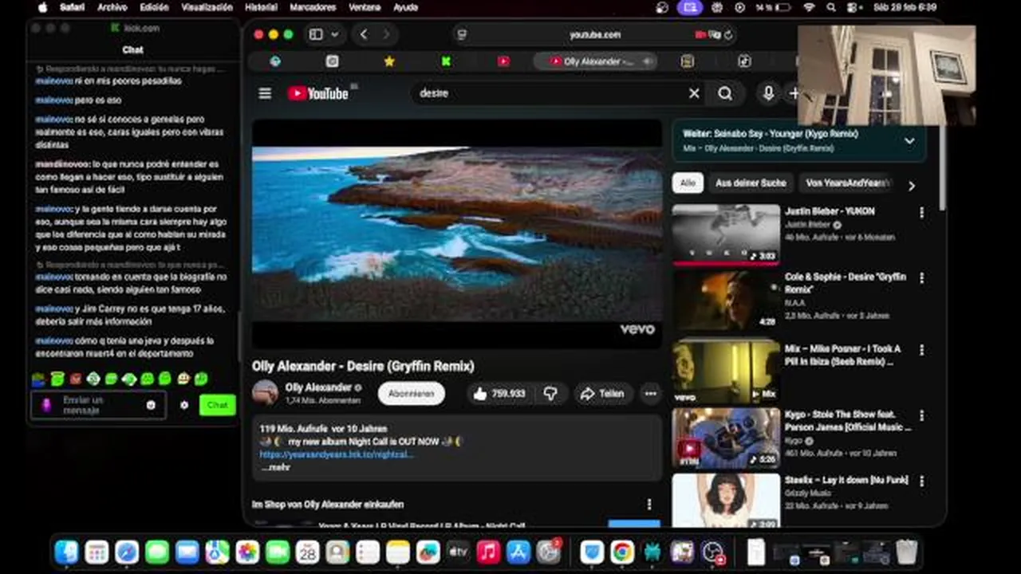Switch to the green Kick Safari tab
This screenshot has height=574, width=1021.
(x=446, y=61)
